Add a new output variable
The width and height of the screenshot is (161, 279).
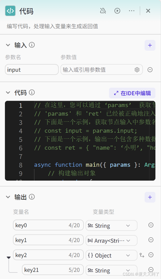pos(150,197)
